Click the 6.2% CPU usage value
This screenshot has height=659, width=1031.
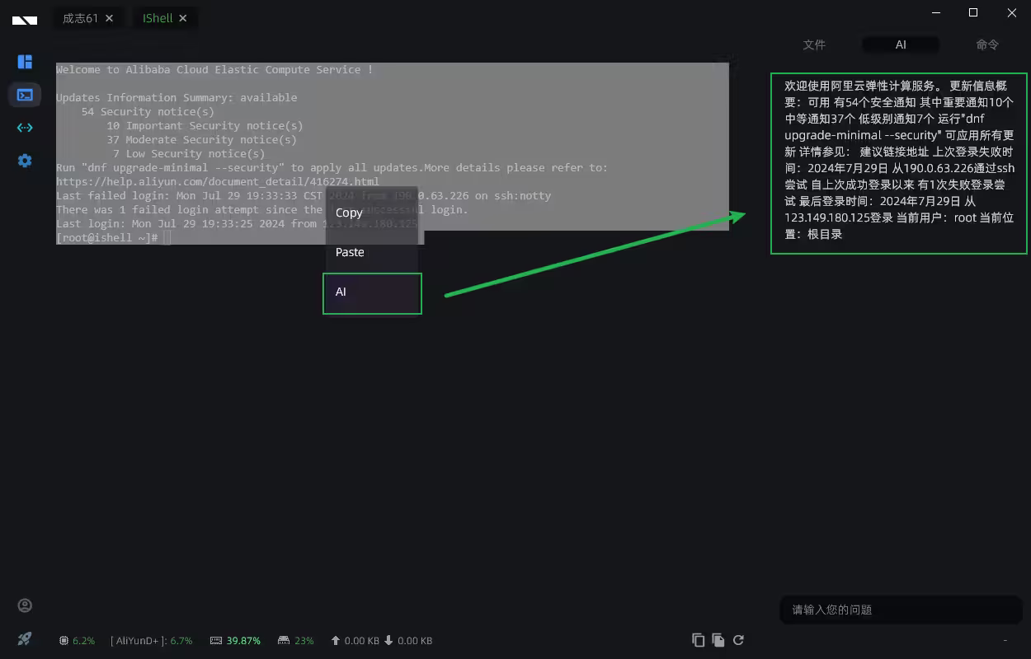[x=84, y=640]
